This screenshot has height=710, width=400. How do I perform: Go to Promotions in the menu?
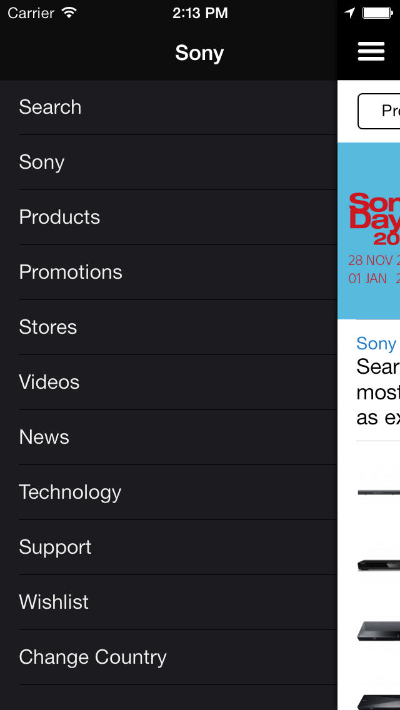click(x=71, y=272)
